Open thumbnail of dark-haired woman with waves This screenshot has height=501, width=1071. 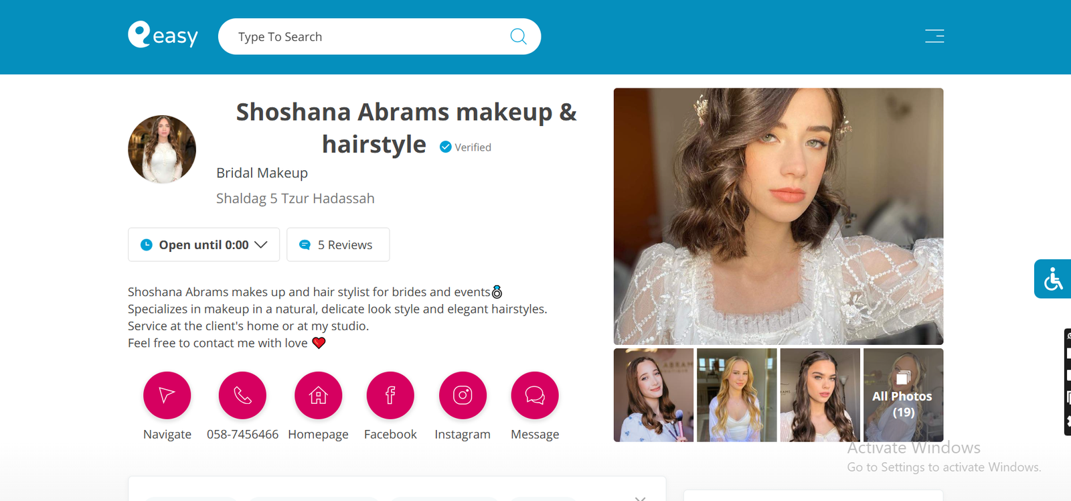(820, 395)
